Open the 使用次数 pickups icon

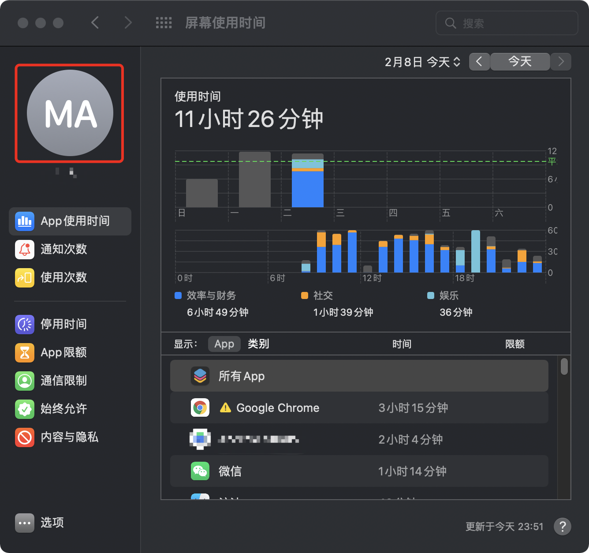tap(25, 277)
